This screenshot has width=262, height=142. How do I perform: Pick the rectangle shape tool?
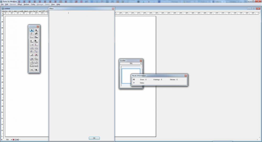[31, 48]
